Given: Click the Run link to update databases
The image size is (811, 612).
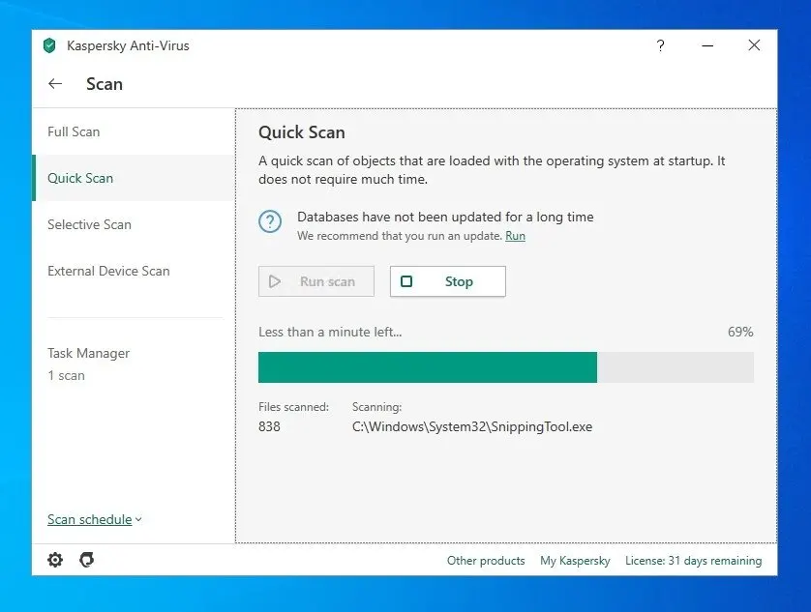Looking at the screenshot, I should 515,236.
